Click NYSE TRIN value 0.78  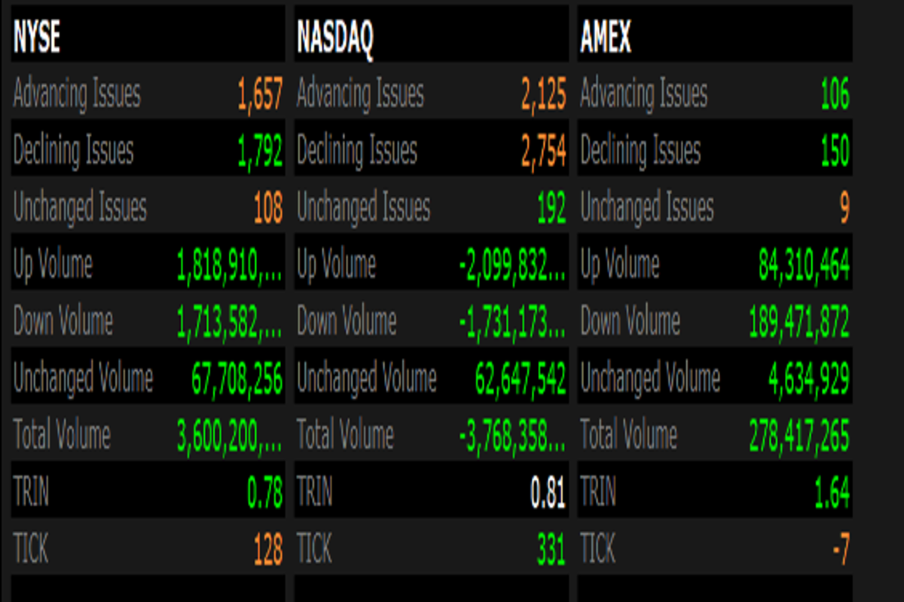(x=265, y=494)
